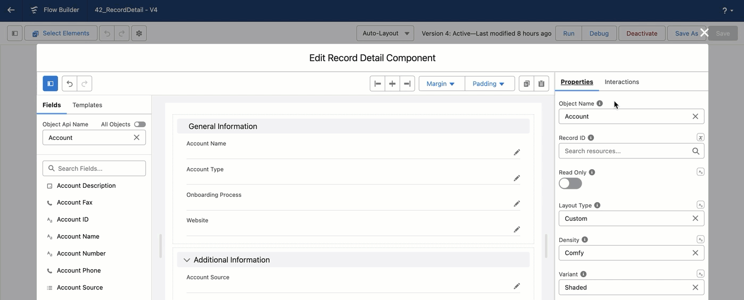Edit Account Name with pencil icon
Viewport: 744px width, 300px height.
pyautogui.click(x=516, y=152)
